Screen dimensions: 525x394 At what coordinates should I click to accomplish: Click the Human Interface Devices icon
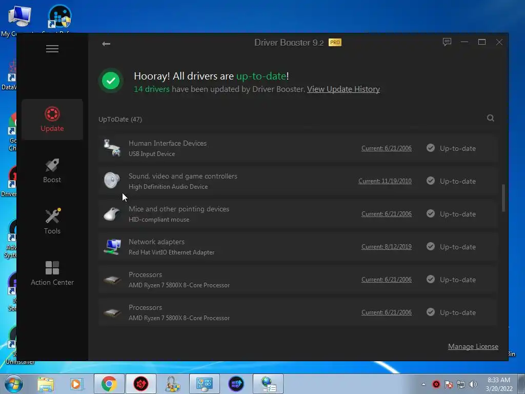[x=112, y=148]
